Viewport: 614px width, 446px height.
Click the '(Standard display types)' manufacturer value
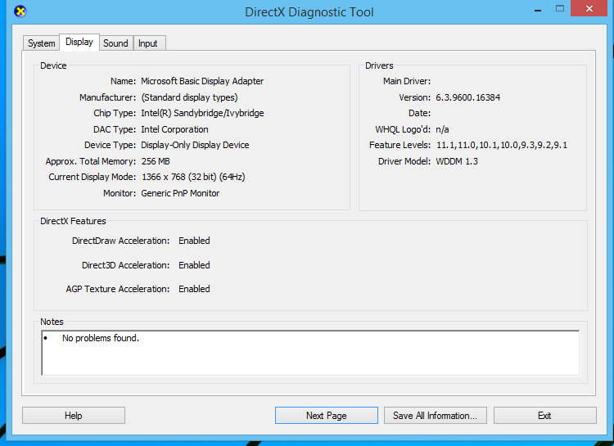pyautogui.click(x=190, y=97)
